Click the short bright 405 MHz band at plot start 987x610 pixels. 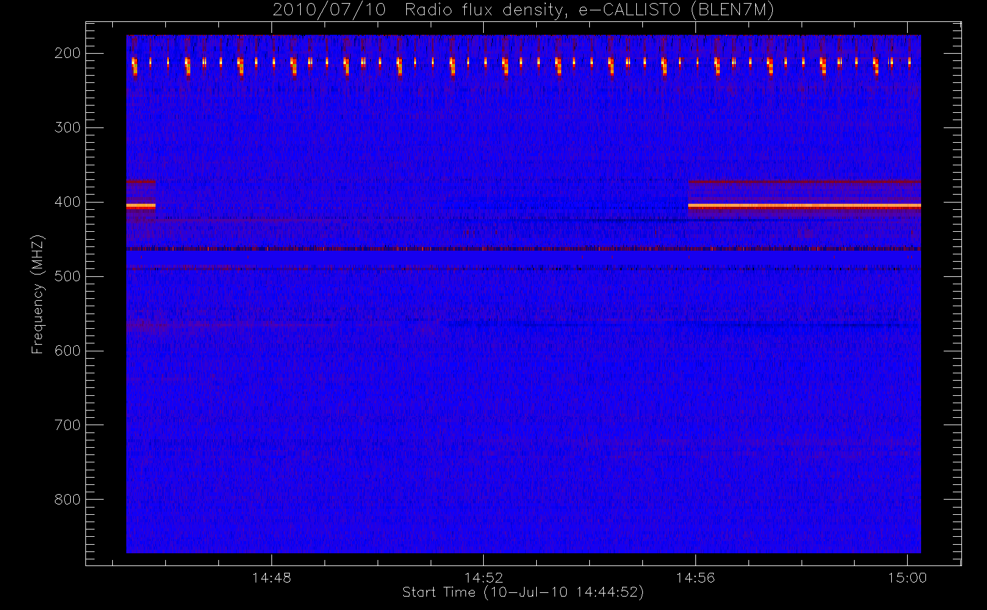click(x=141, y=206)
